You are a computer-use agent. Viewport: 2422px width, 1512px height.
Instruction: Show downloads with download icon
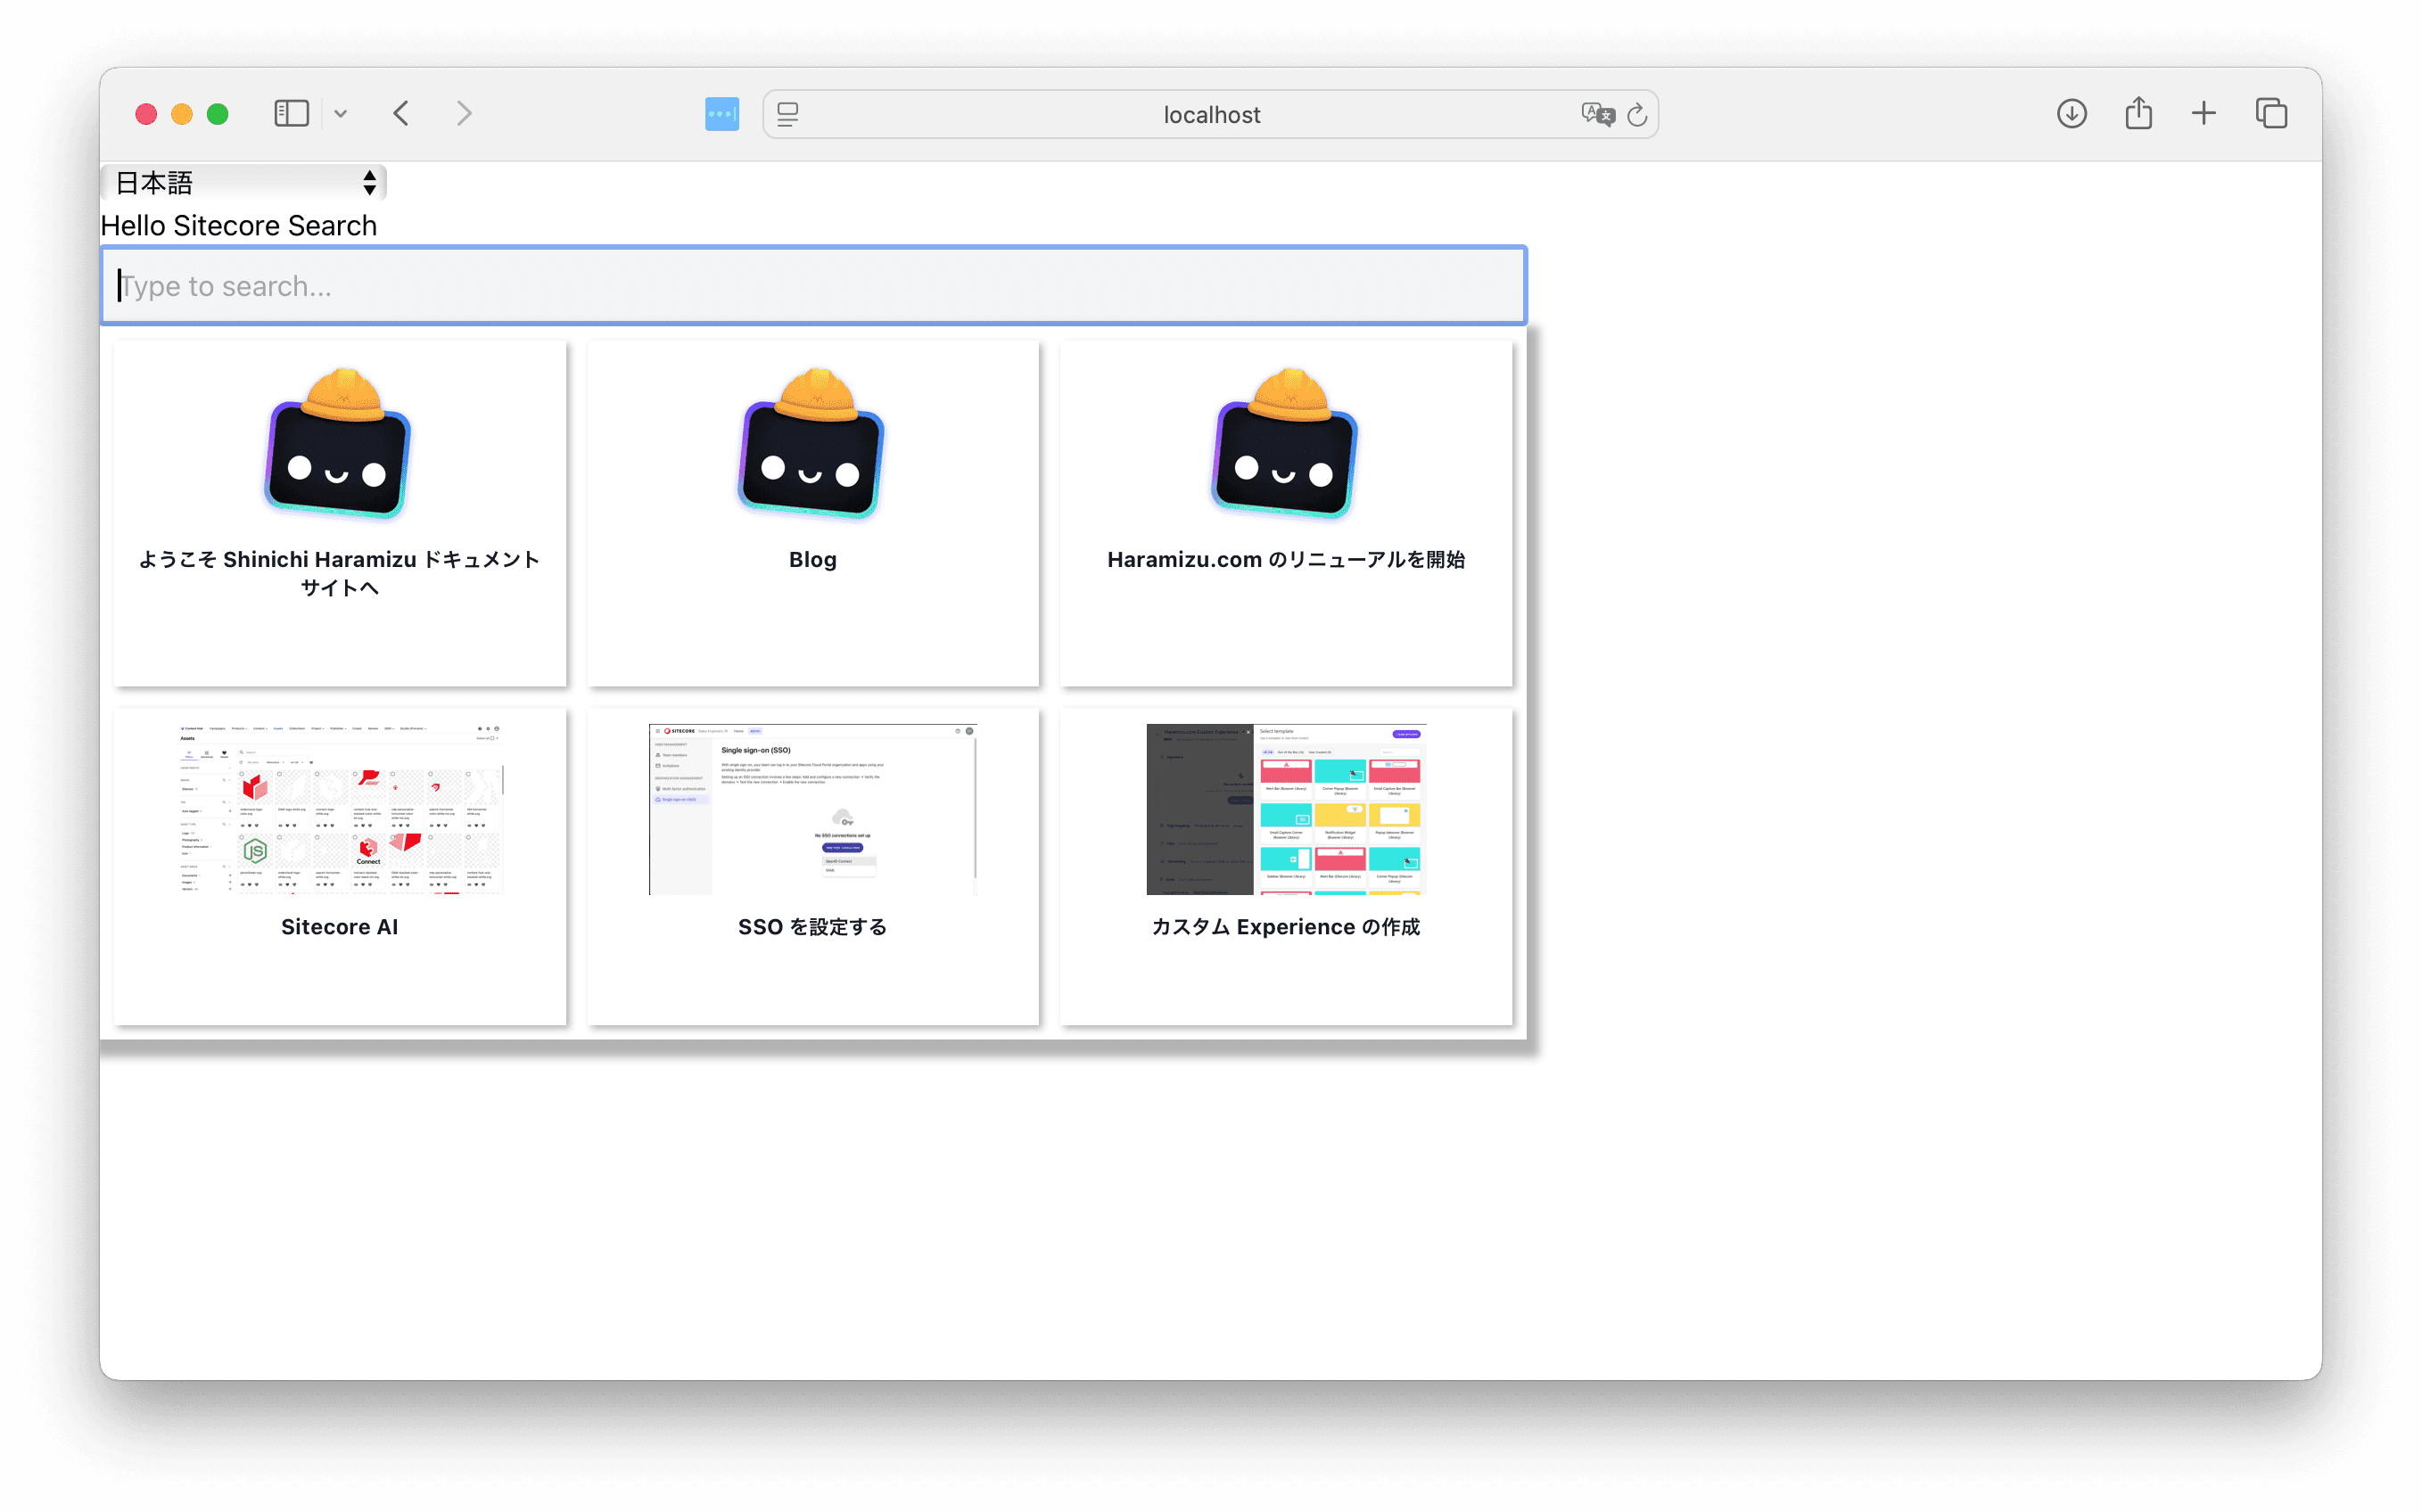point(2071,114)
